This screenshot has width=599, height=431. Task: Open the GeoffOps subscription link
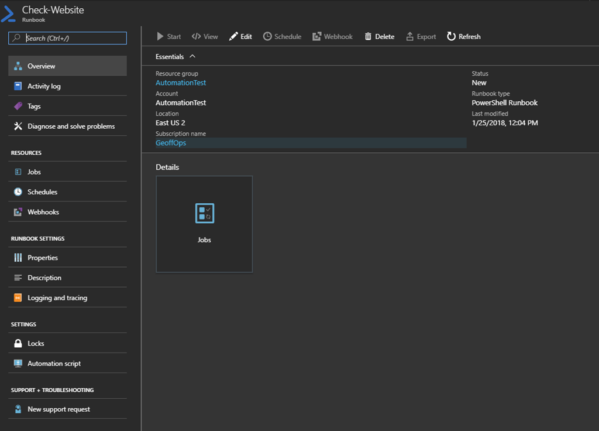[171, 143]
